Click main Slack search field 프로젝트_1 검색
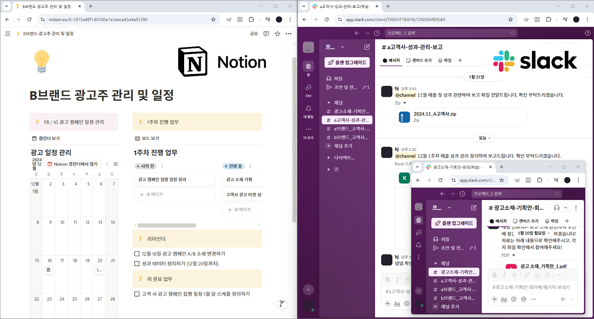Screen dimensions: 594x319 tap(451, 33)
